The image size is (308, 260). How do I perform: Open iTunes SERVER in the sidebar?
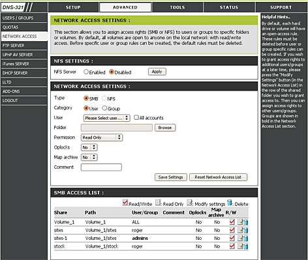pos(24,64)
